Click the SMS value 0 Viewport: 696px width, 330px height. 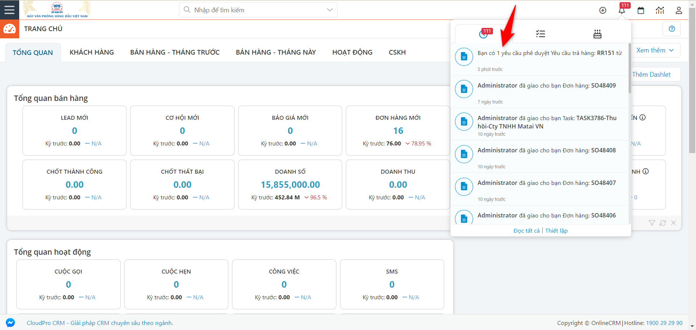click(392, 284)
